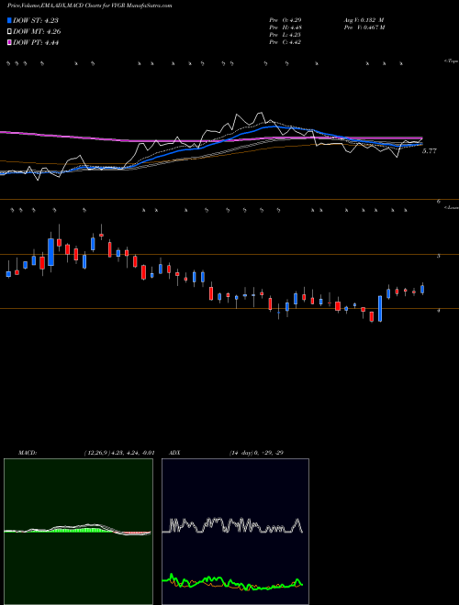
Task: Click the Pre L: 4.23 value
Action: pyautogui.click(x=285, y=35)
